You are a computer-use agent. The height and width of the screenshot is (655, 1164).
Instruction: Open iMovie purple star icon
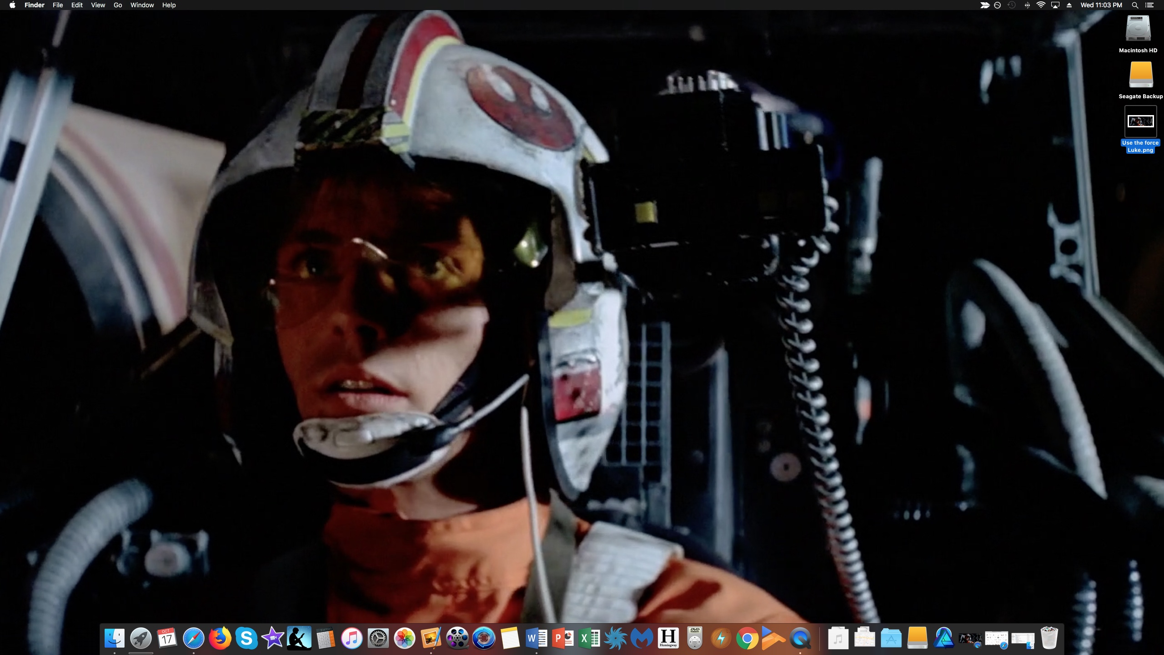point(273,638)
